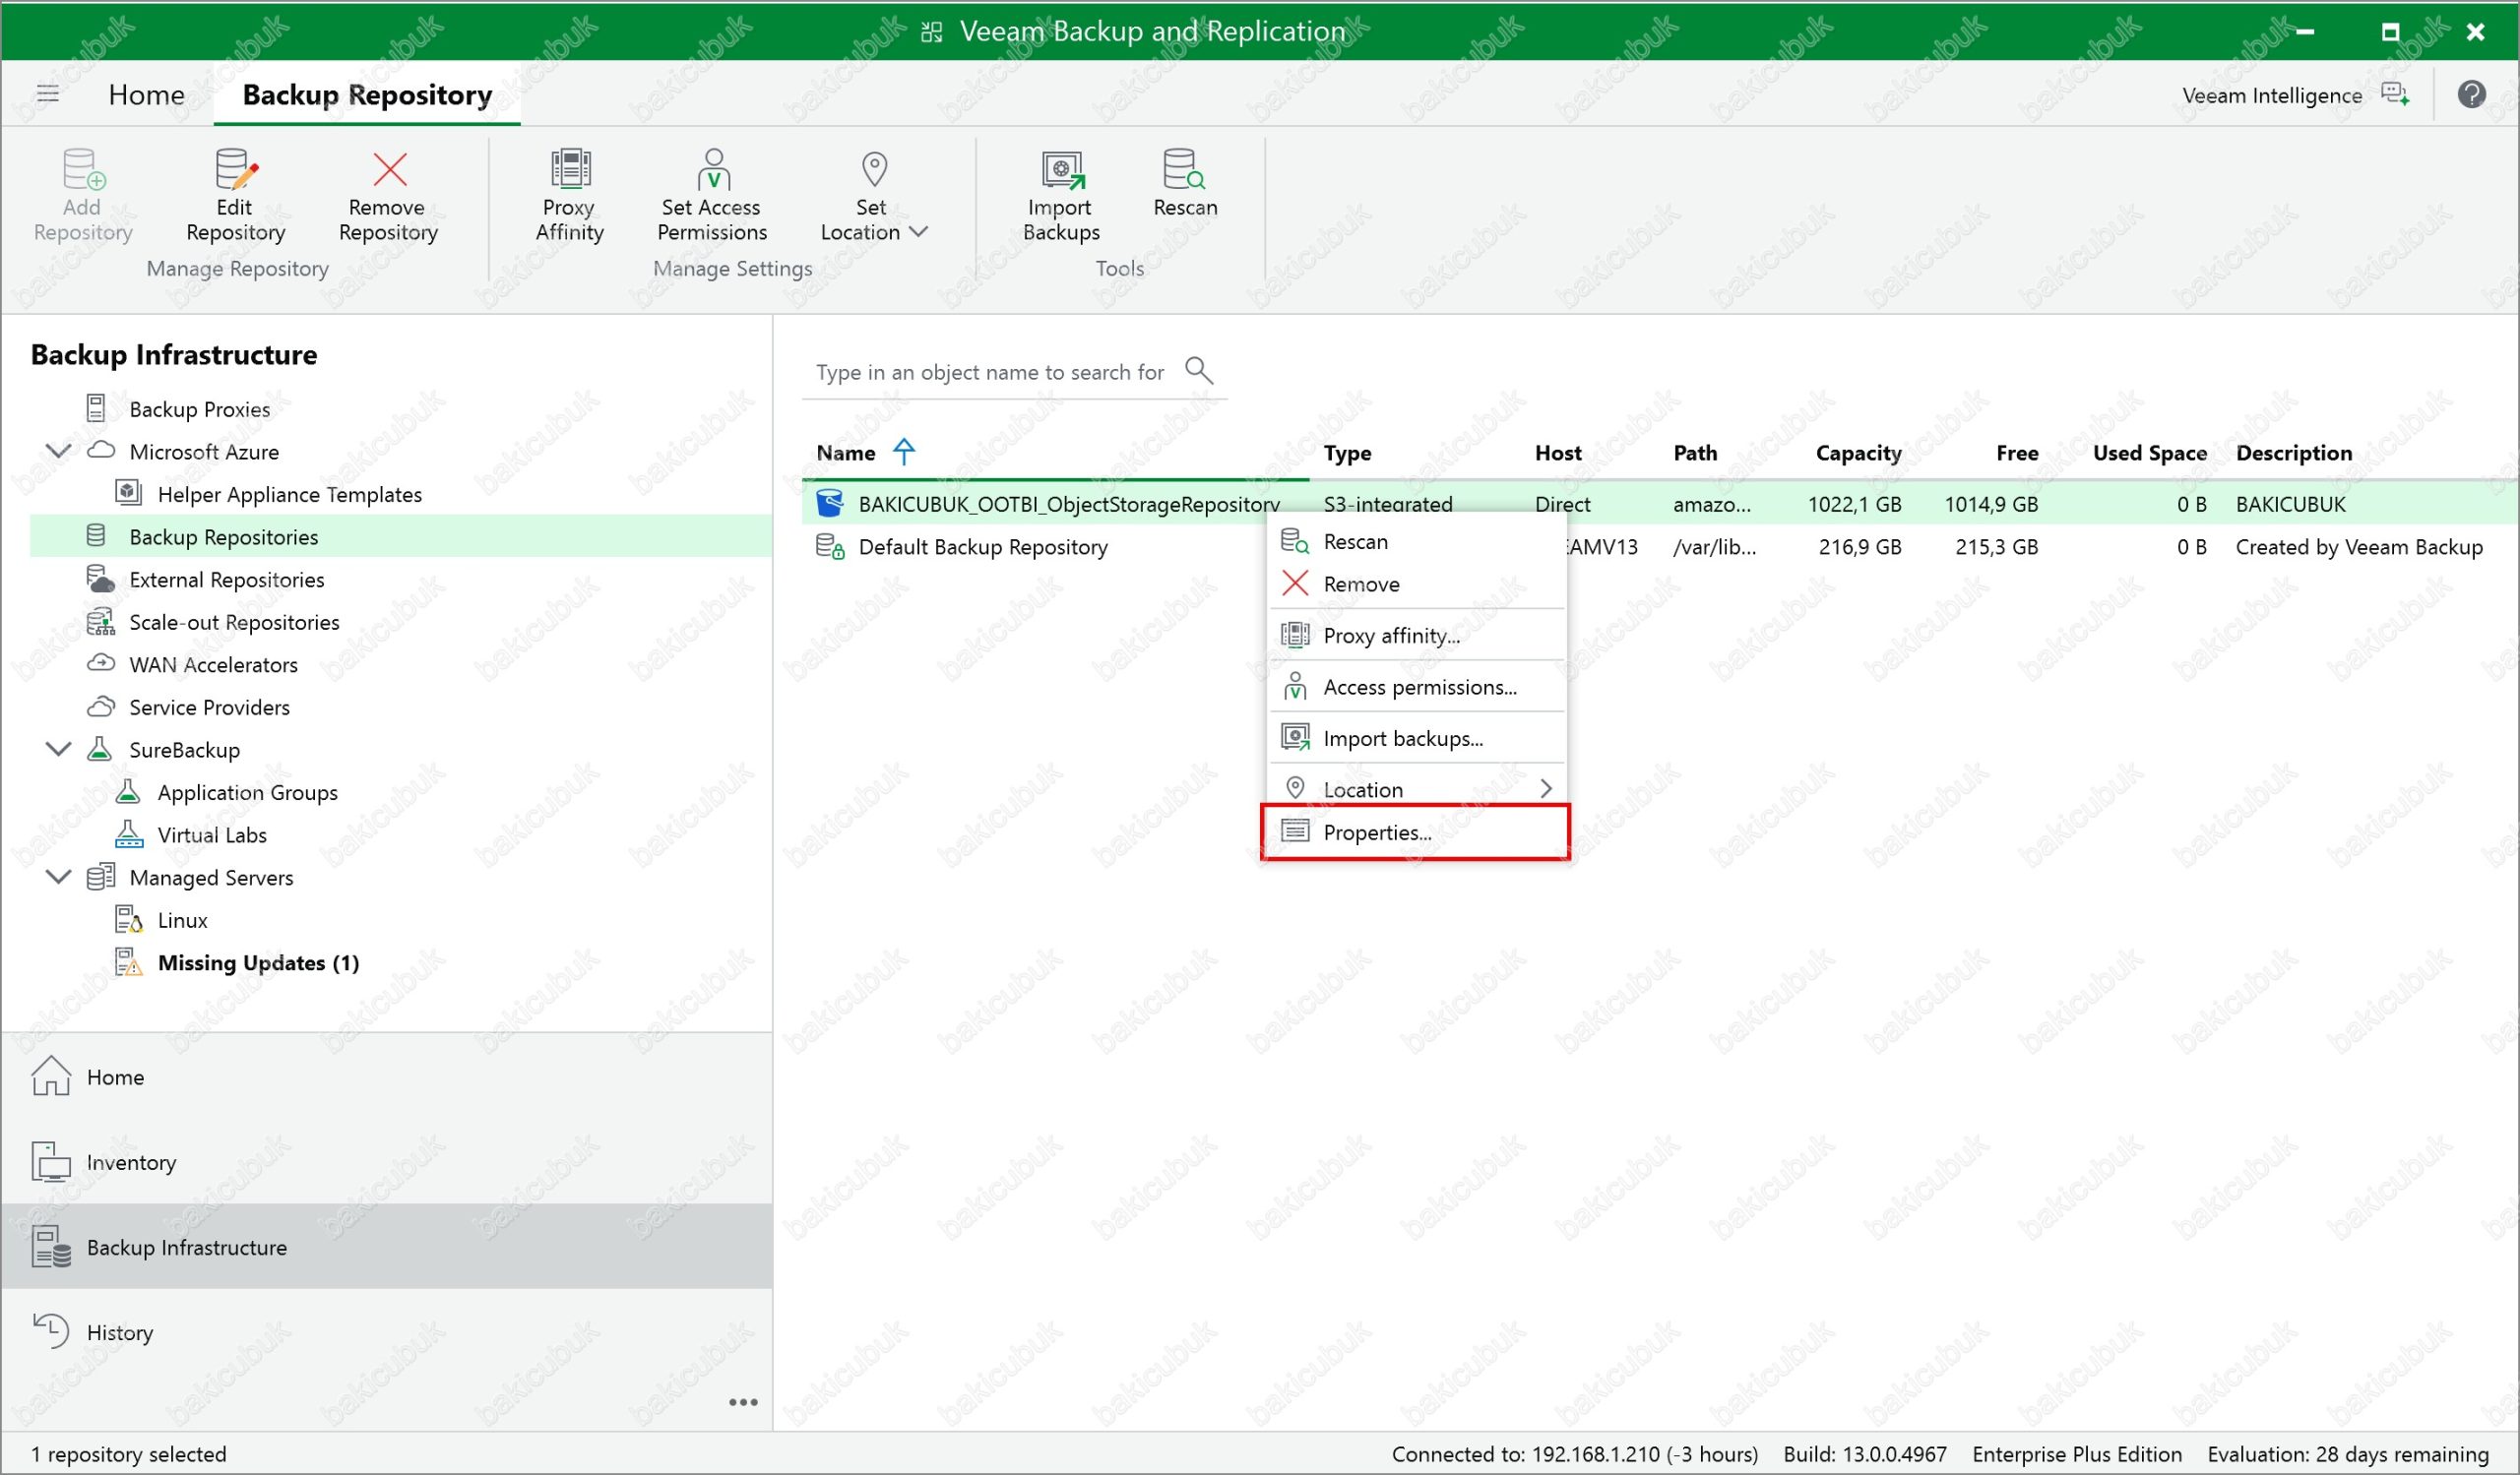Choose Access permissions... from context menu
Screen dimensions: 2520x1475
point(1416,687)
